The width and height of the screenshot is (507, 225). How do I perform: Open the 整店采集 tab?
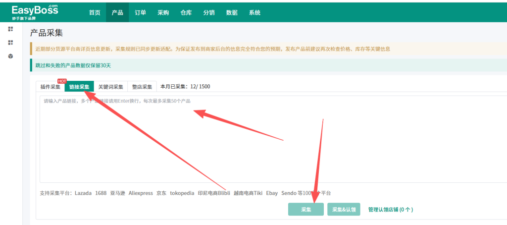(x=142, y=87)
